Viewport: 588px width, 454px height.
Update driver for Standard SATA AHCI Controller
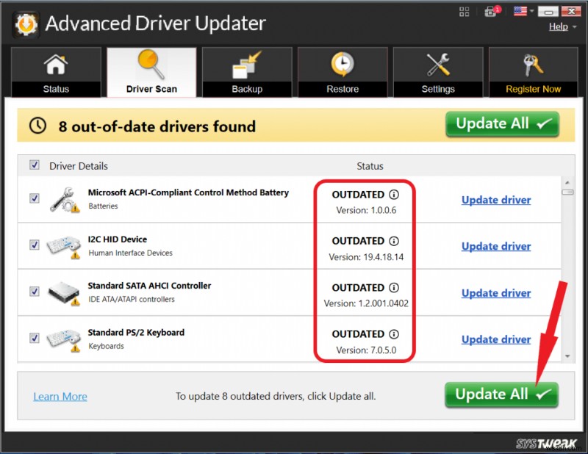pos(496,293)
